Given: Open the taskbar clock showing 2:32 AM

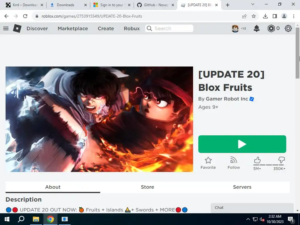Looking at the screenshot, I should [x=275, y=219].
